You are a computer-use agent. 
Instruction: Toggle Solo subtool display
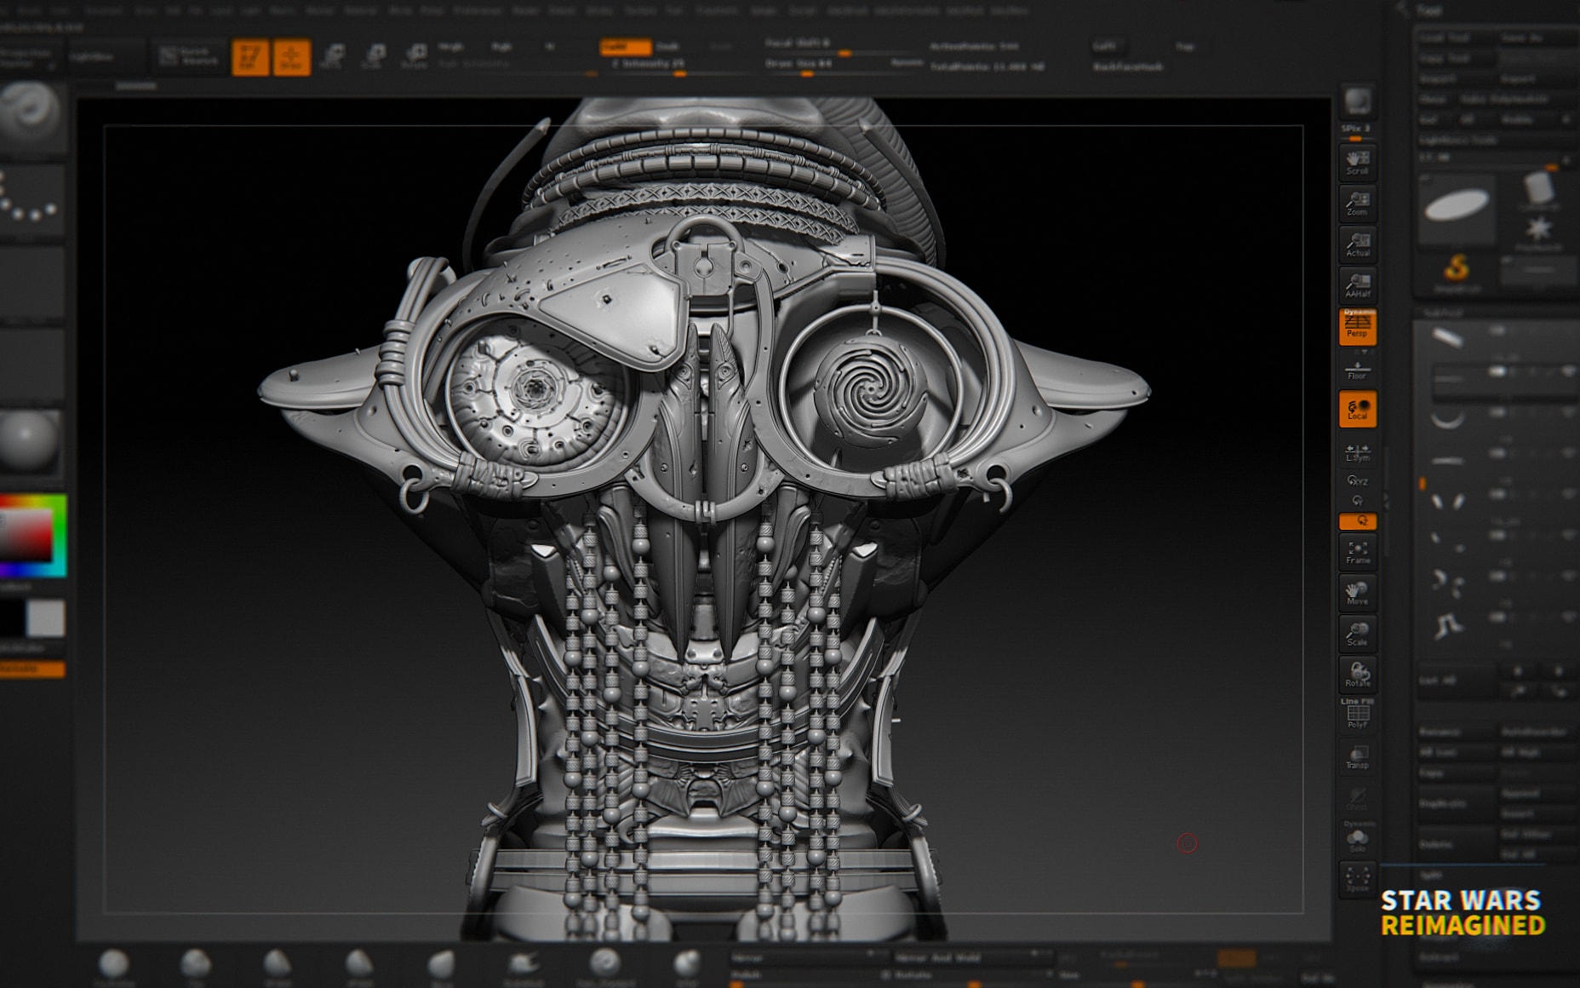click(1357, 837)
